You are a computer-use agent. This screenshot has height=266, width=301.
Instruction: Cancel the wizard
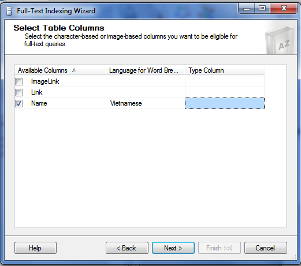click(x=266, y=248)
